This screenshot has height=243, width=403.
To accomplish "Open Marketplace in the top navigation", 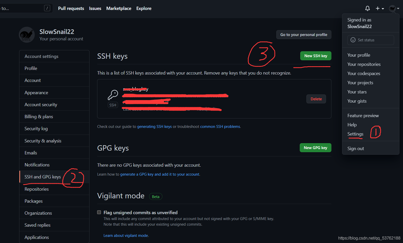I will 119,8.
